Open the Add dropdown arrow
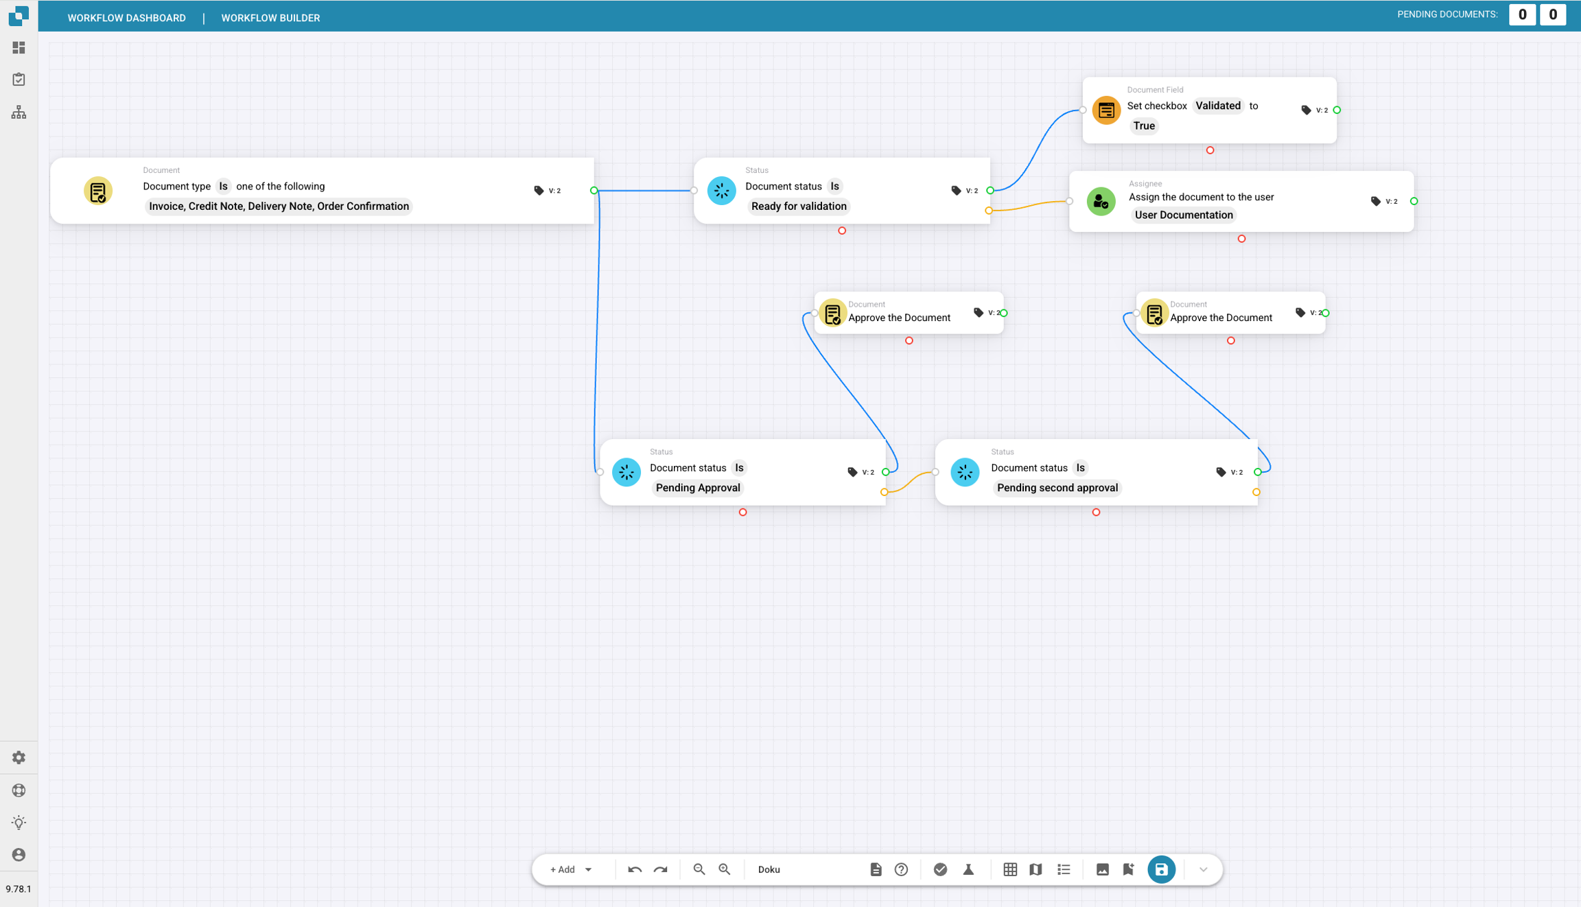 [589, 869]
